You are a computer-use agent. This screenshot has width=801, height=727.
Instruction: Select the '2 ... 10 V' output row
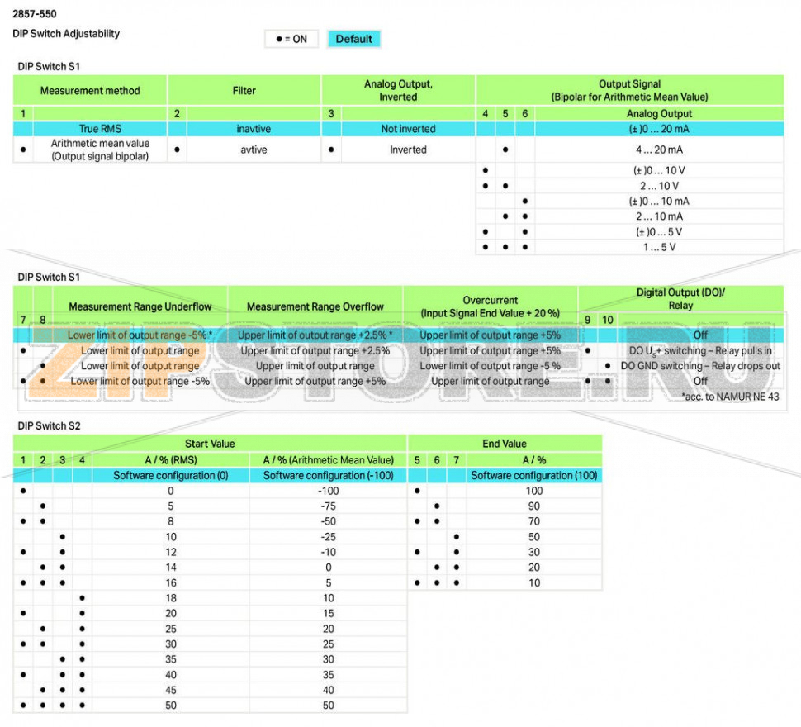point(629,186)
